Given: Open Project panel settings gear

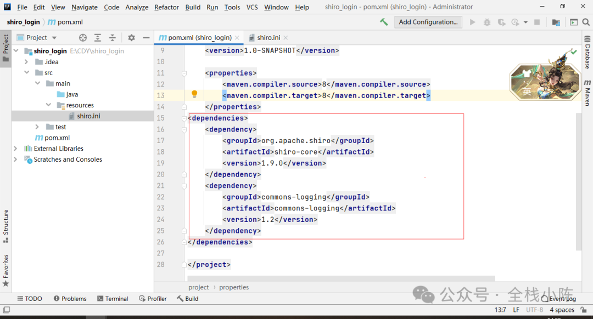Looking at the screenshot, I should pyautogui.click(x=131, y=37).
